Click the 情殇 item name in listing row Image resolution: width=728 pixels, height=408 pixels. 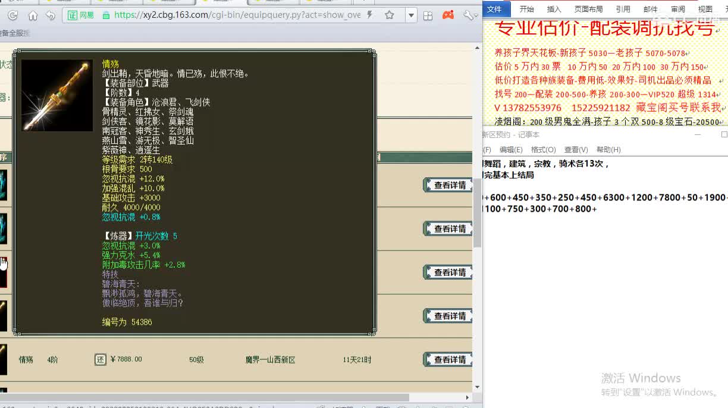(x=26, y=360)
